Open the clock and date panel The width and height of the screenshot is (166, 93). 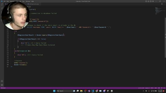coord(160,91)
